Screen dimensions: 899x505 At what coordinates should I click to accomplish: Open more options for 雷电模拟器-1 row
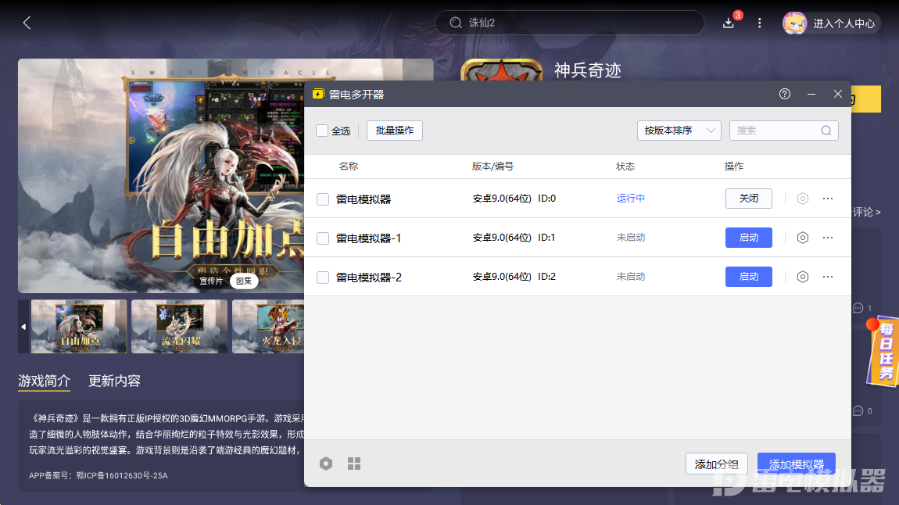(x=828, y=238)
